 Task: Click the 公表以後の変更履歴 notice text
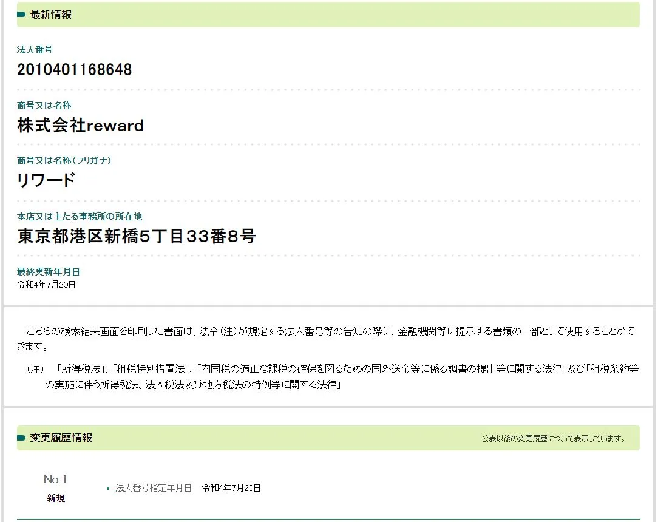[x=553, y=439]
